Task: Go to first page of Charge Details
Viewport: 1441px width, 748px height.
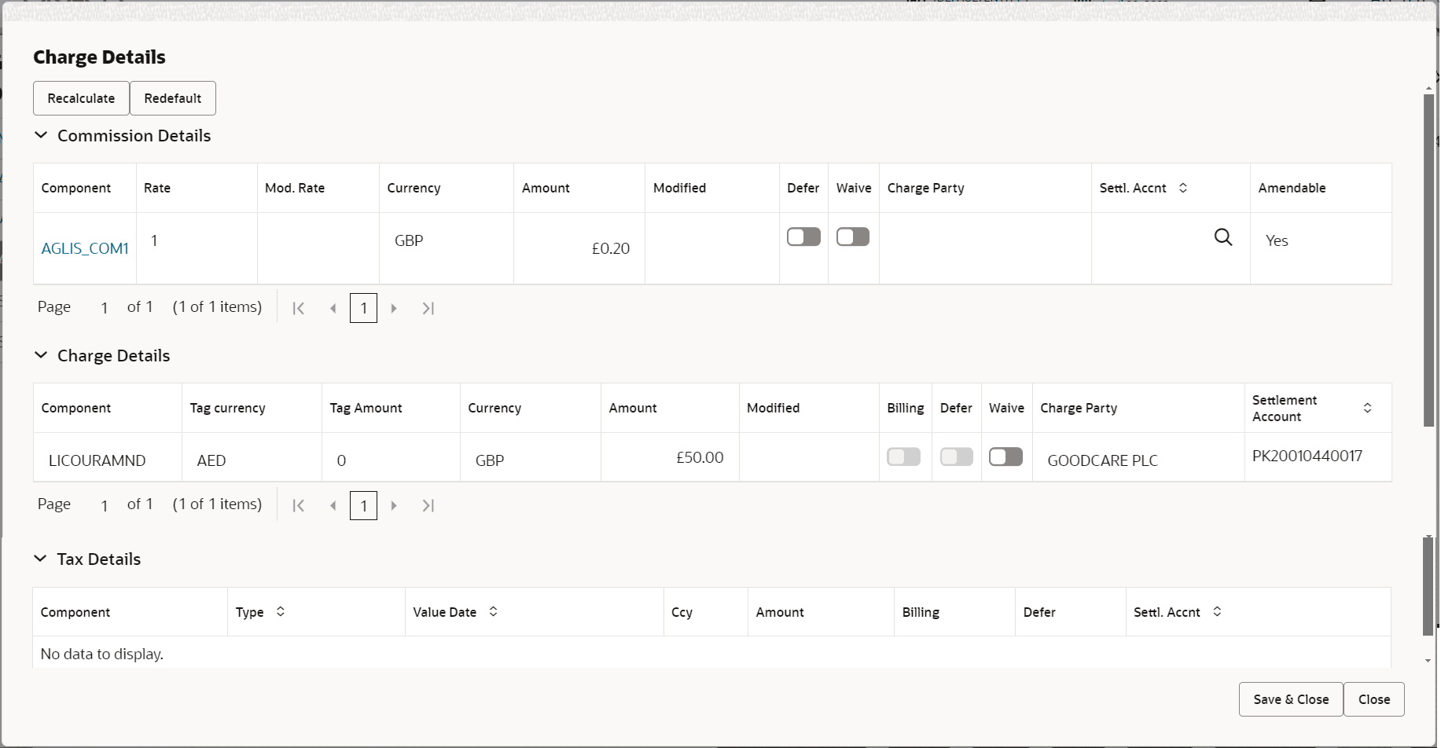Action: click(x=299, y=505)
